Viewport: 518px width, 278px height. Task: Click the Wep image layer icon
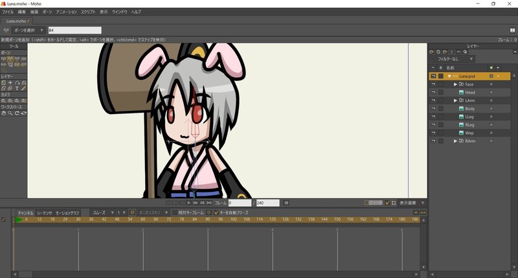pyautogui.click(x=461, y=133)
